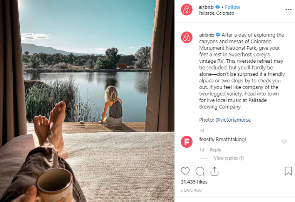This screenshot has width=295, height=202.
Task: Click airbnb avatar beside the caption
Action: point(187,37)
